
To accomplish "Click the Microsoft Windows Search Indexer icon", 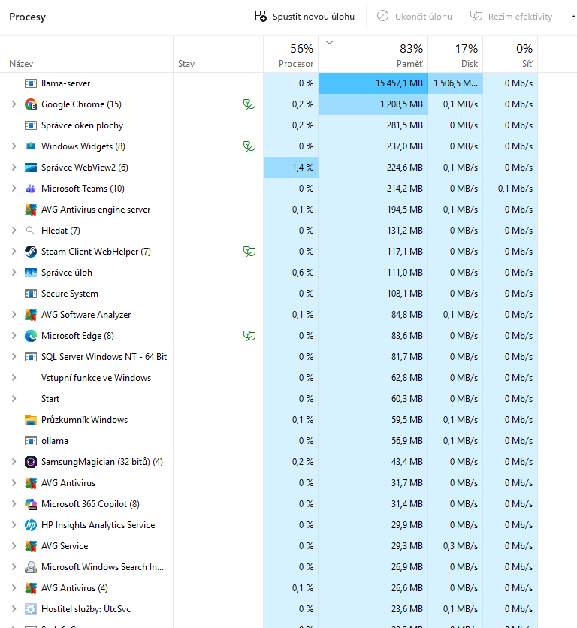I will click(31, 567).
